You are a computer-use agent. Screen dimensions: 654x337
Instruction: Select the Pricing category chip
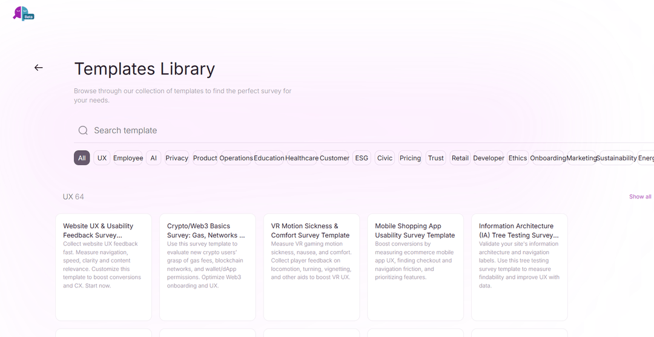point(410,158)
